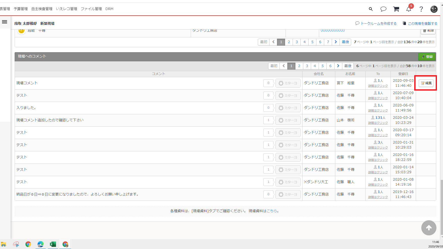Viewport: 443px width, 249px height.
Task: Toggle ミターヨ on the 現場コメント row
Action: pos(288,83)
